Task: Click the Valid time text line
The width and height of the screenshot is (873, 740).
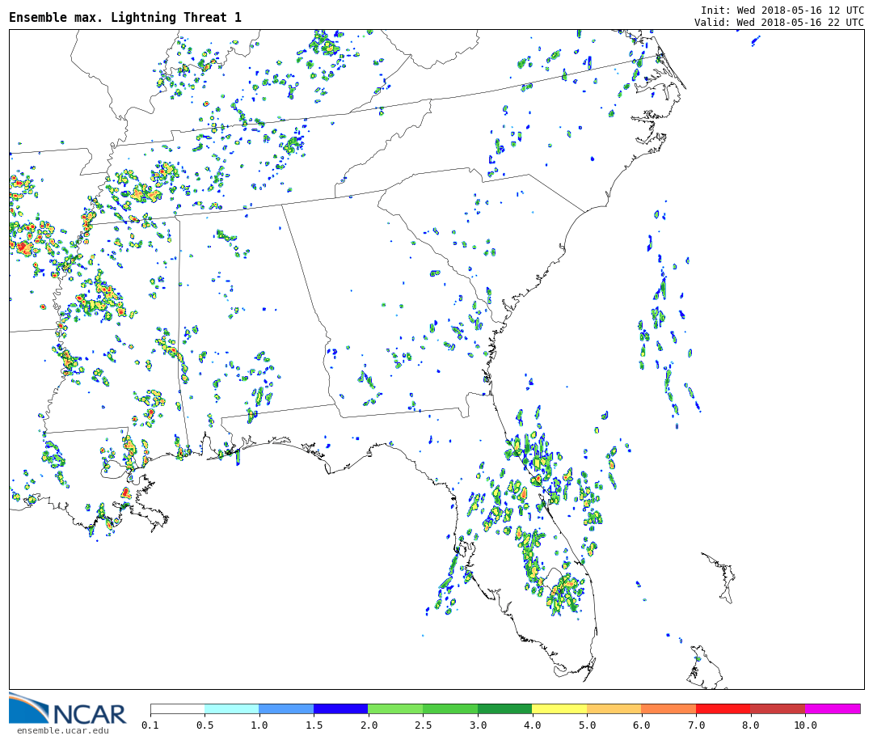Action: [778, 23]
